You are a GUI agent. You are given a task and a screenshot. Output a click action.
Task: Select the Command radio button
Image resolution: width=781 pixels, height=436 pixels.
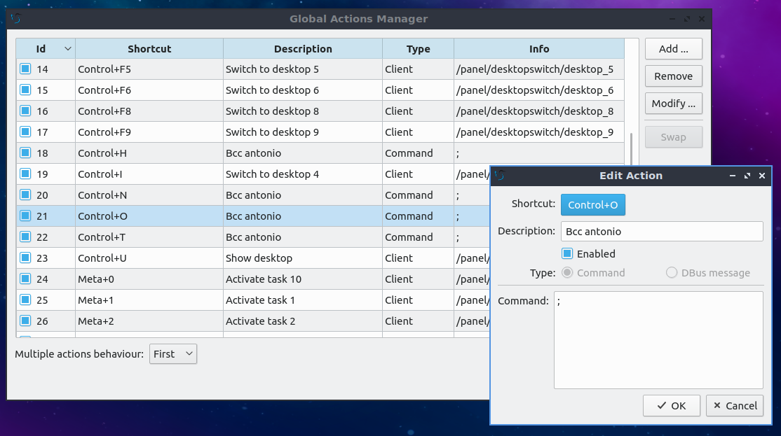(567, 272)
